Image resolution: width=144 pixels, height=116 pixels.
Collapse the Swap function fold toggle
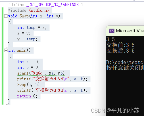(x=6, y=16)
